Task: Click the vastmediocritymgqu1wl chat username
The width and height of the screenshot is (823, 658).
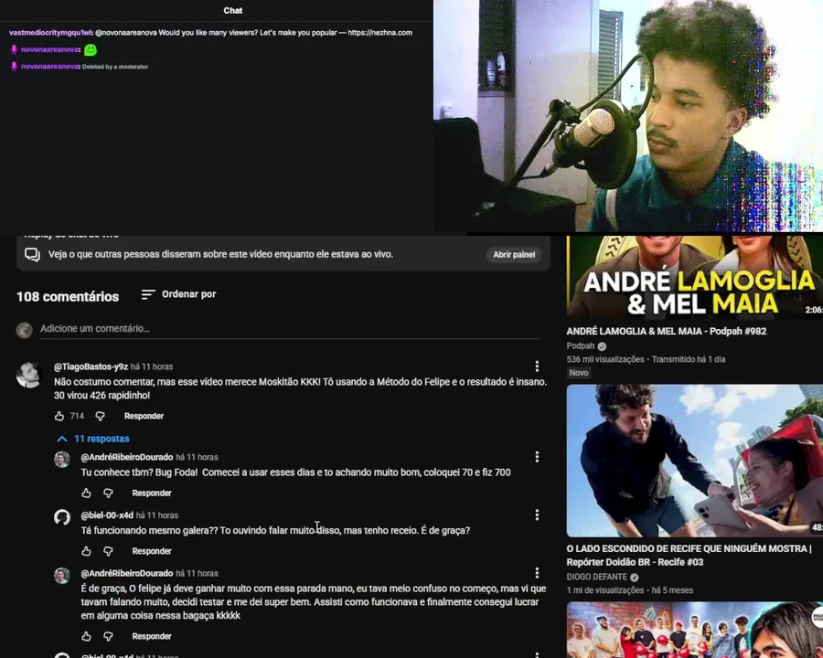Action: (50, 33)
